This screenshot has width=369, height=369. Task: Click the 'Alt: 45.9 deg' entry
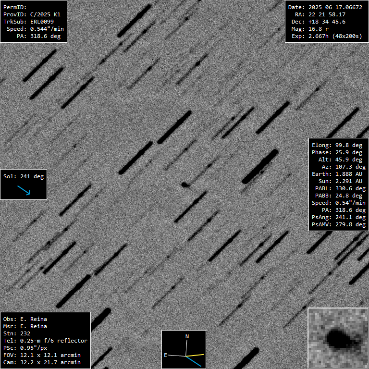[x=340, y=160]
